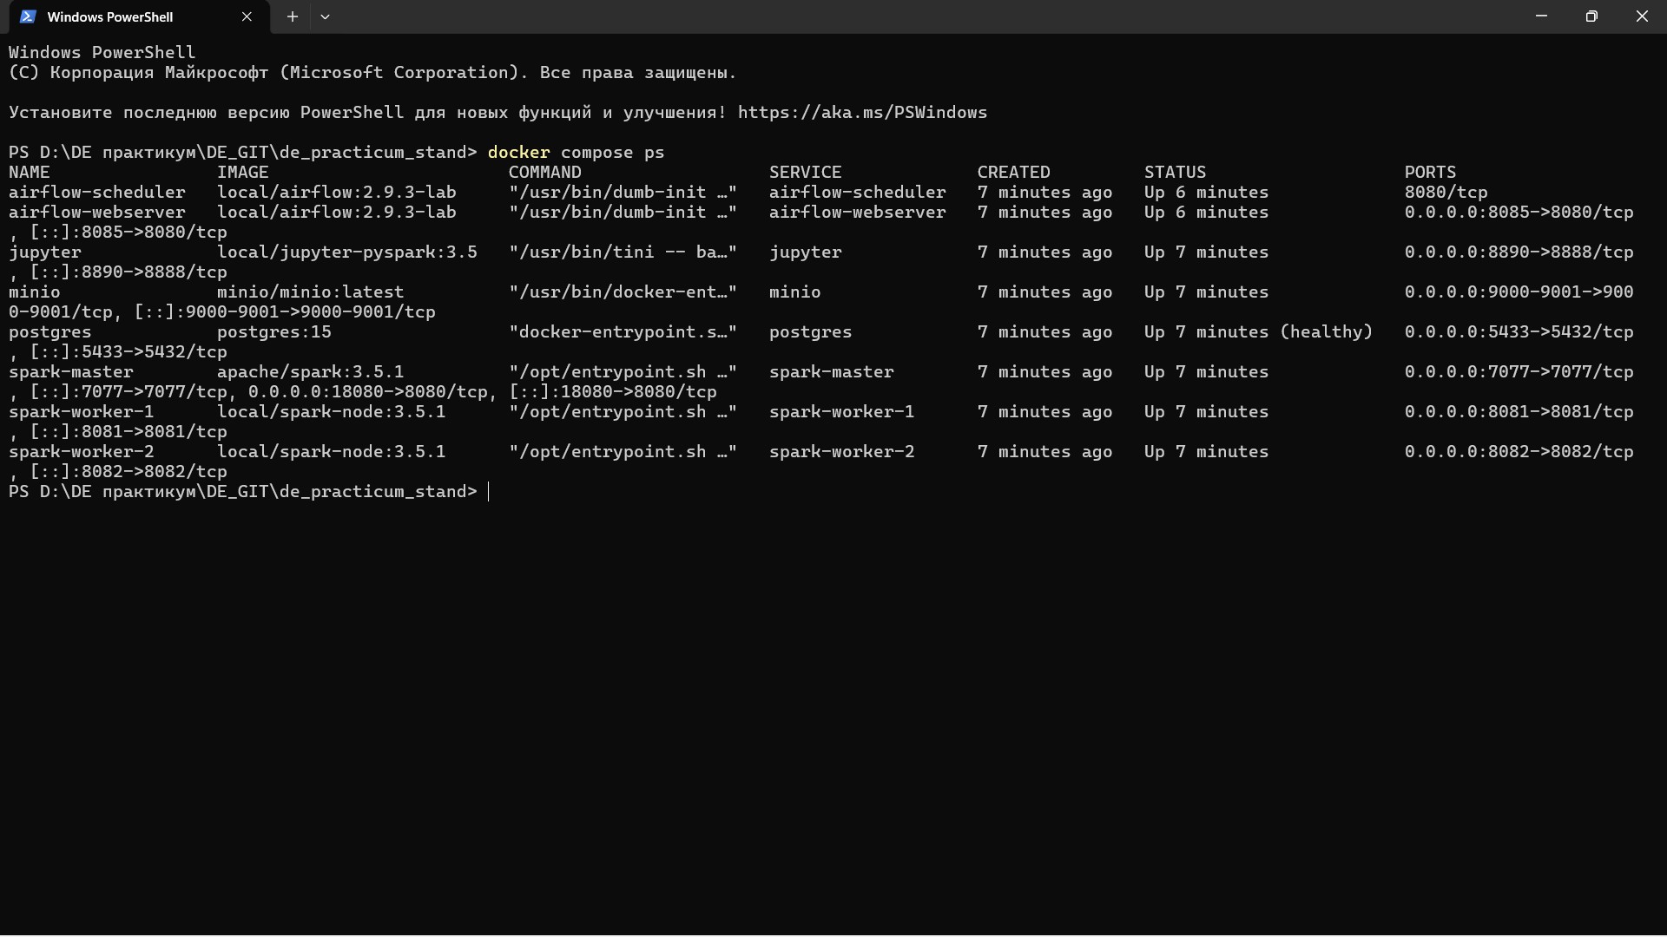Click the NAME column header
Viewport: 1667px width, 937px height.
pyautogui.click(x=30, y=173)
